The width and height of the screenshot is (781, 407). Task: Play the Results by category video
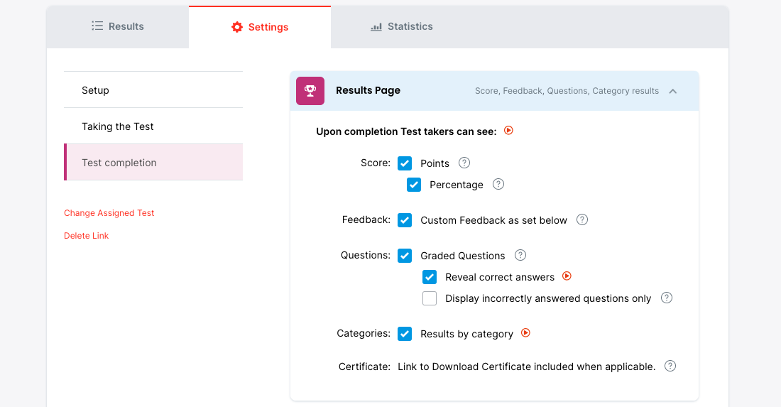(x=526, y=333)
